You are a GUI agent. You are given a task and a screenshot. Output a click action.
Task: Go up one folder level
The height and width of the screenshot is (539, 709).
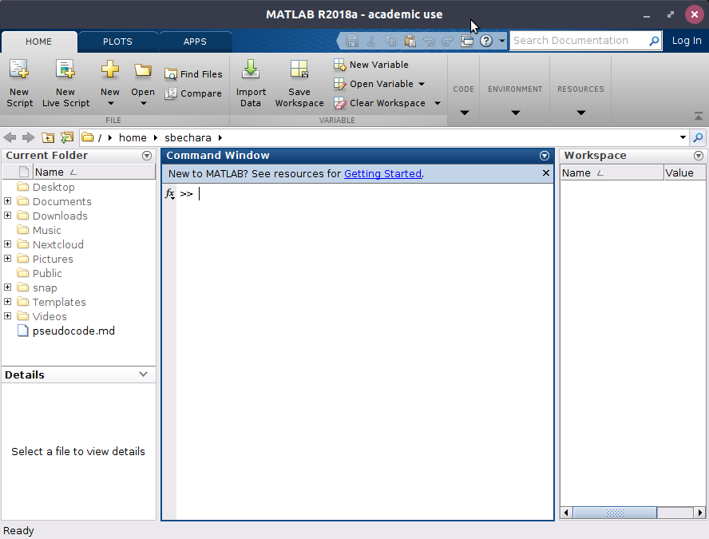(x=48, y=137)
